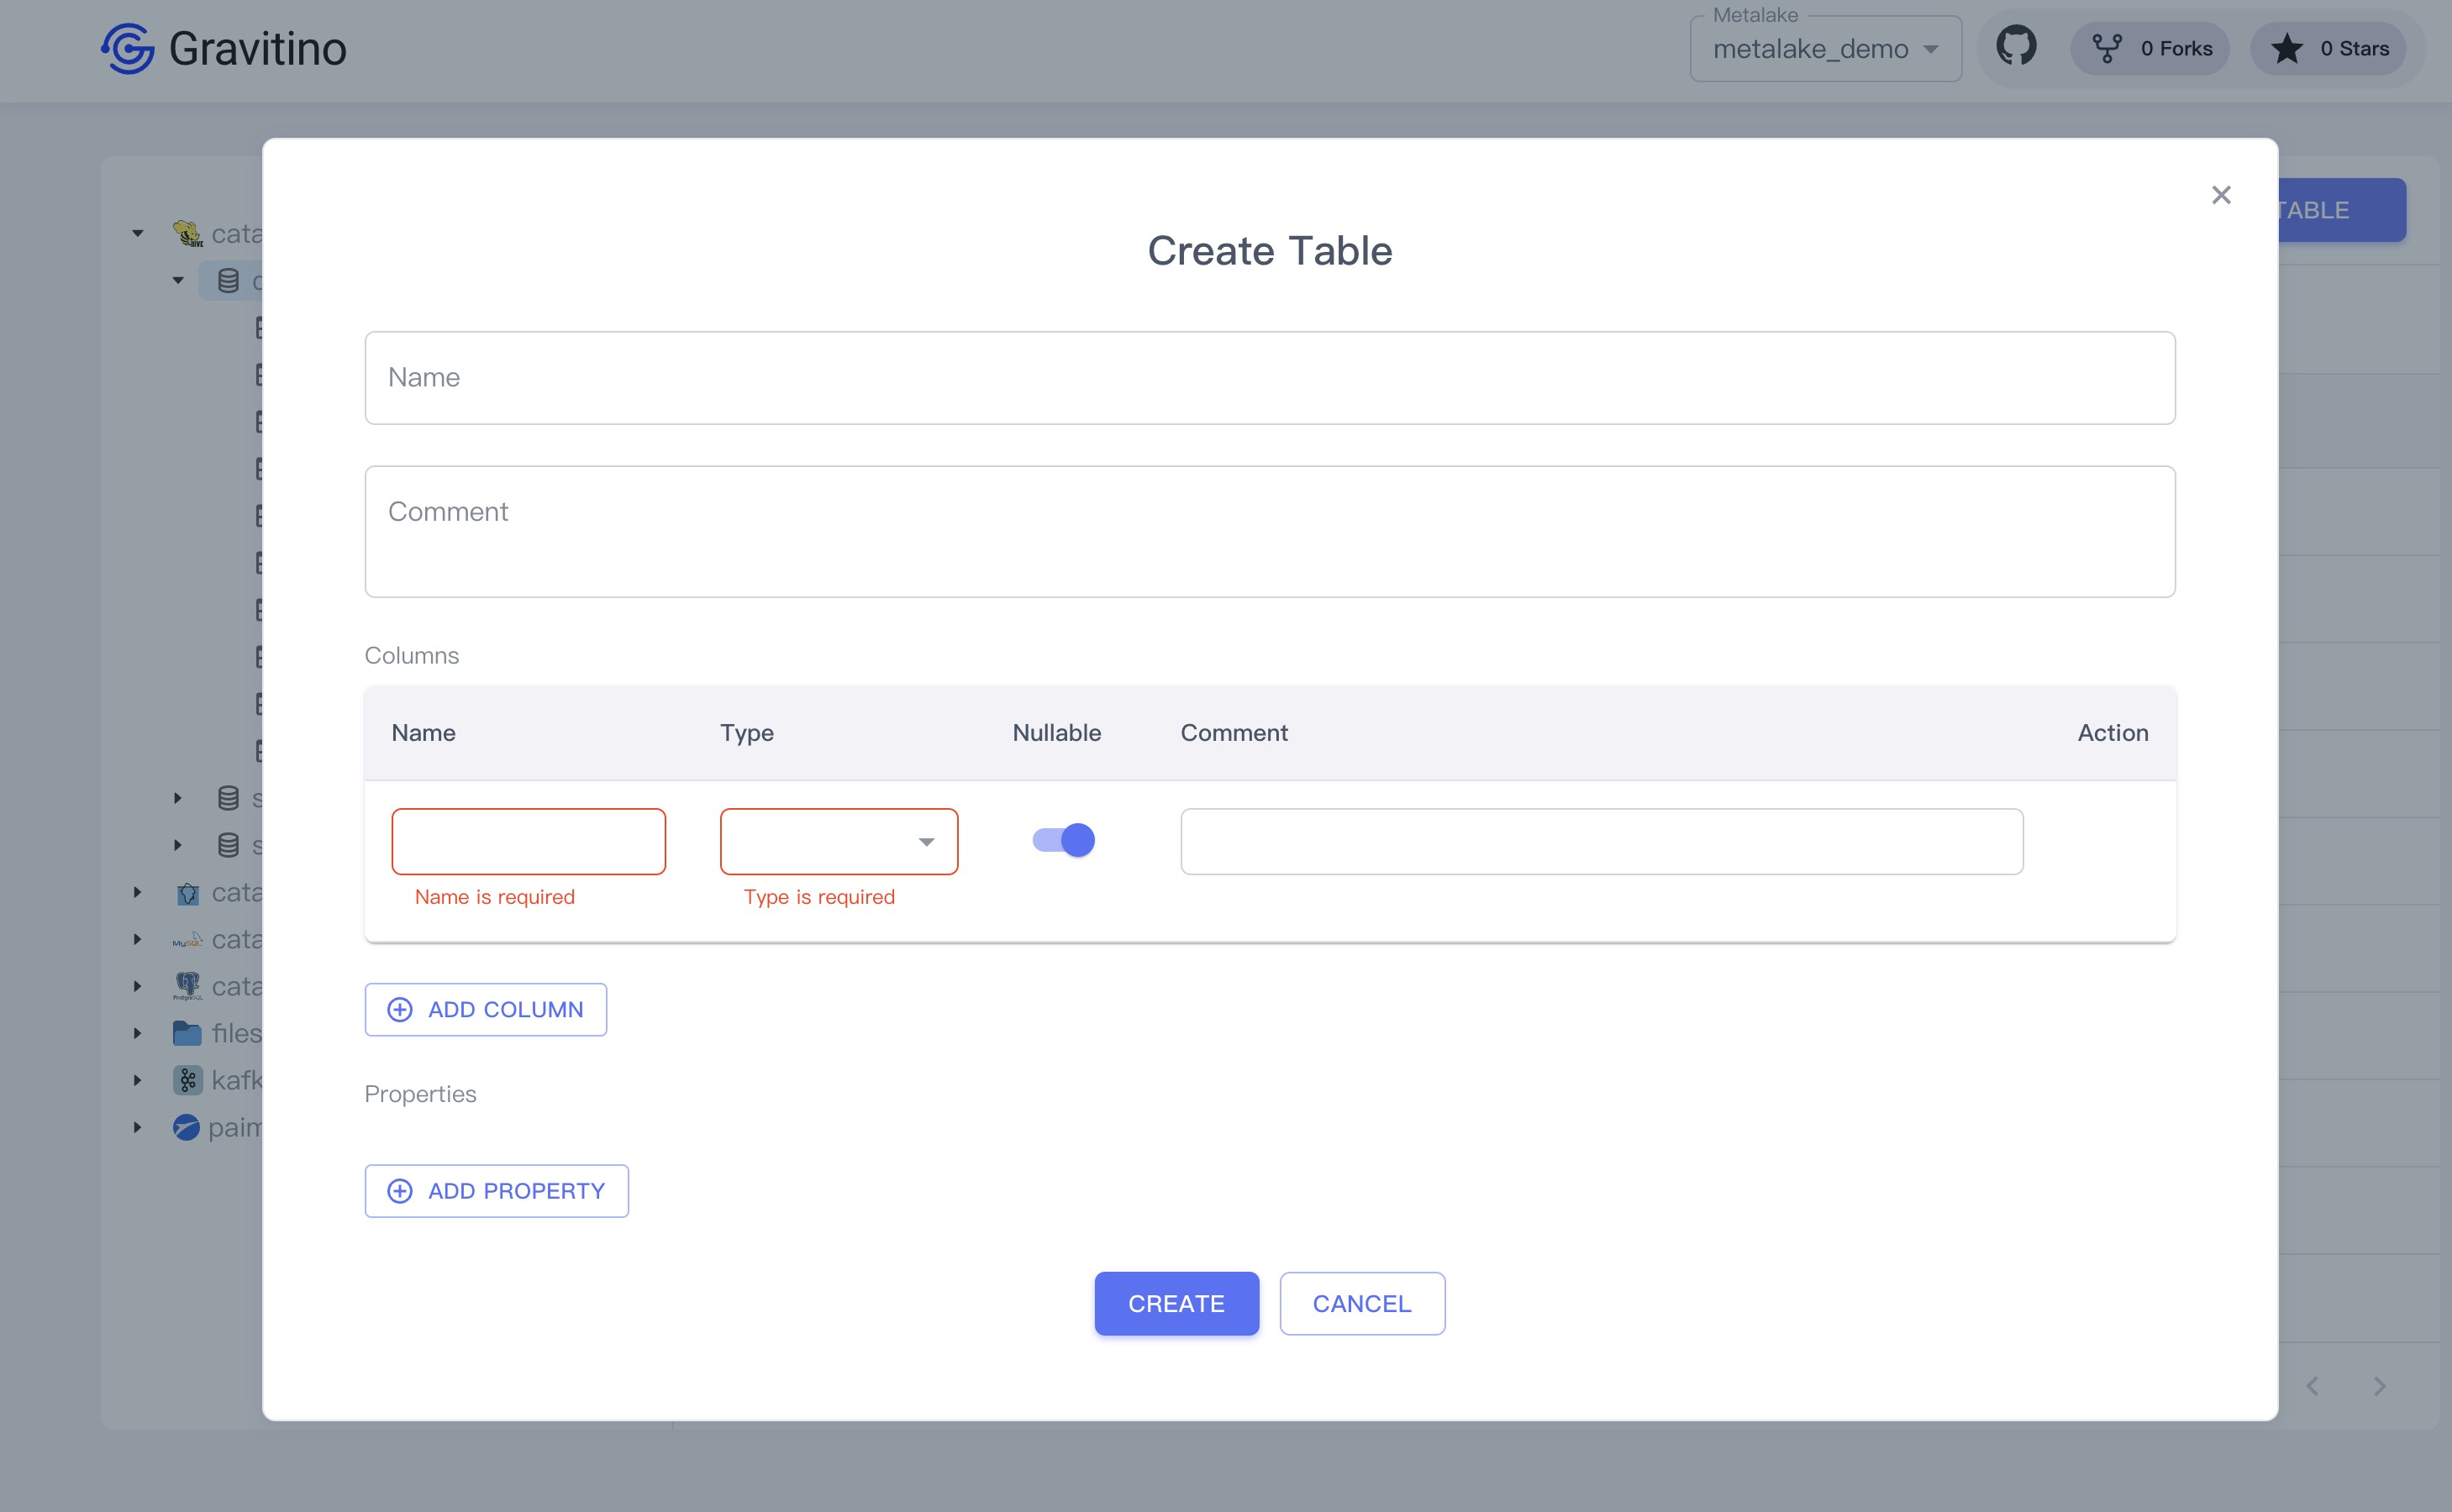This screenshot has width=2452, height=1512.
Task: Close the Create Table modal dialog
Action: coord(2221,194)
